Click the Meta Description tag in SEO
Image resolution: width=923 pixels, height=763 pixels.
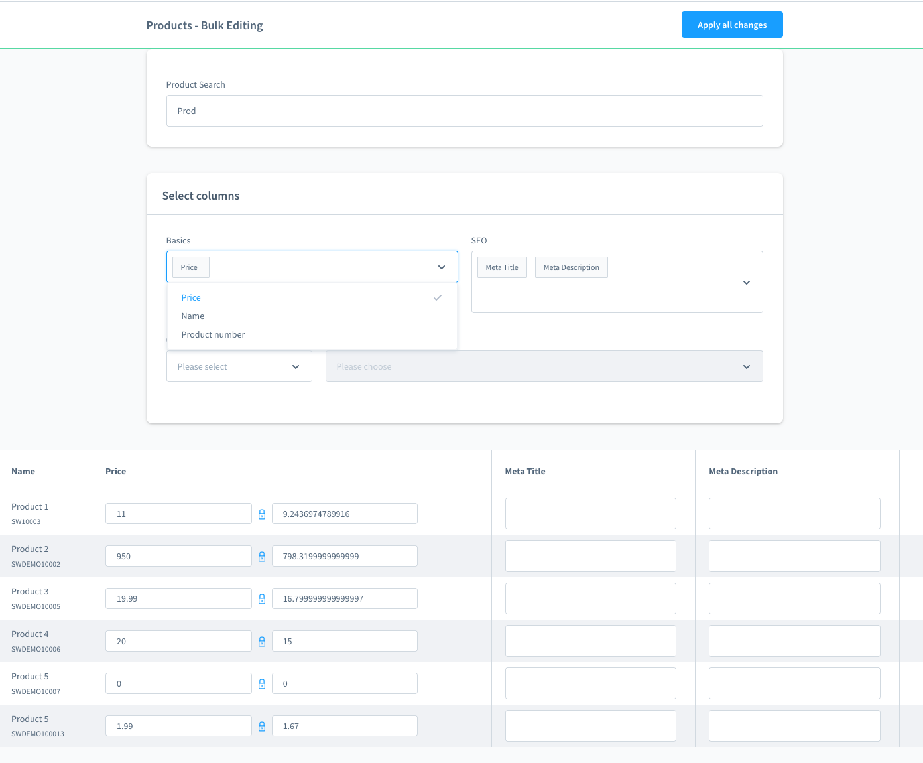click(x=571, y=268)
